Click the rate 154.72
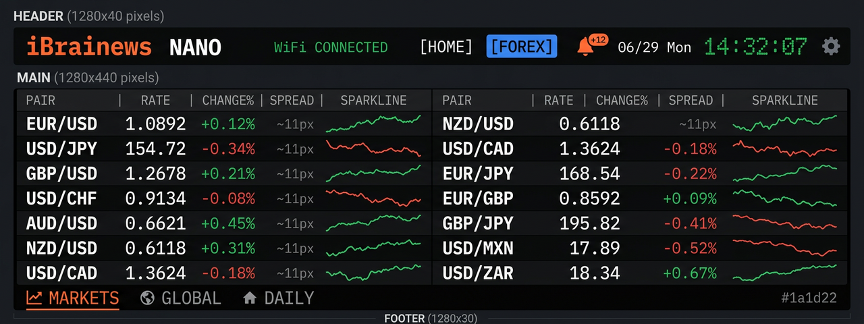Image resolution: width=864 pixels, height=324 pixels. tap(155, 148)
